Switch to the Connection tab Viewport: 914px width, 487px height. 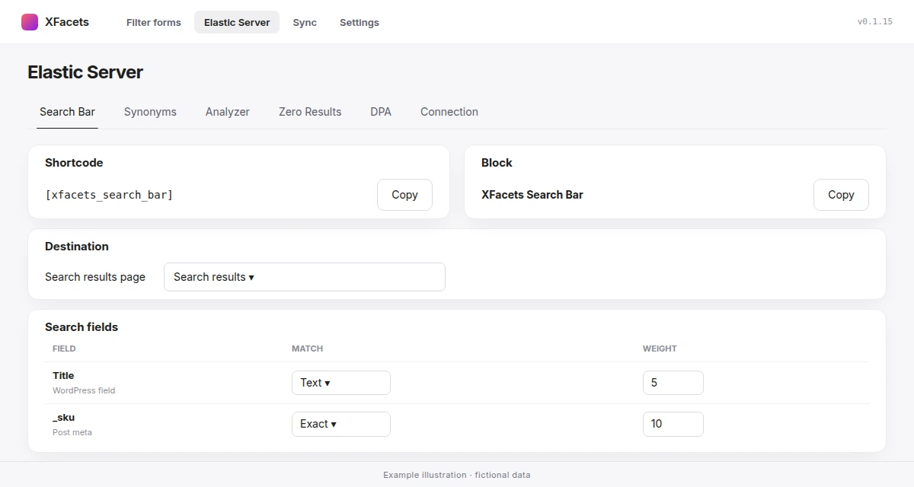tap(449, 112)
